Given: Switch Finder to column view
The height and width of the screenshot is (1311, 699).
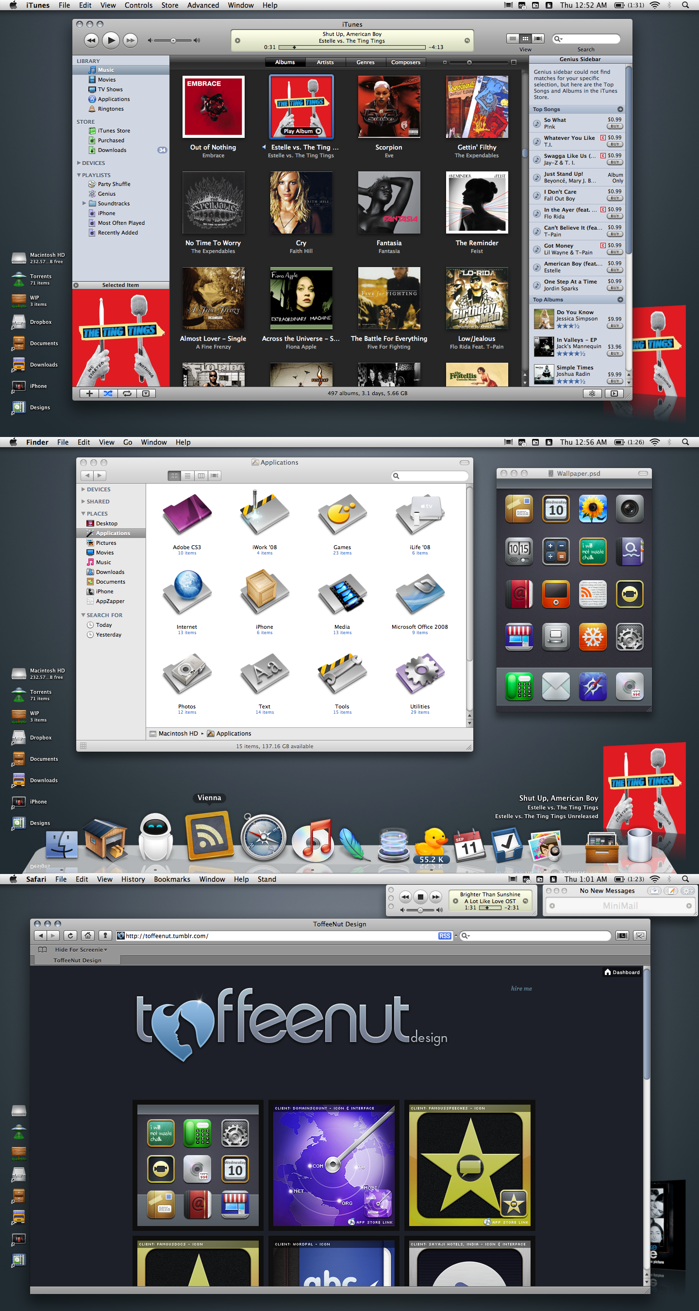Looking at the screenshot, I should coord(201,475).
